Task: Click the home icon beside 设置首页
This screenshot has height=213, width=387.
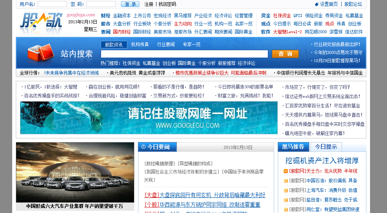Action: coord(316,4)
